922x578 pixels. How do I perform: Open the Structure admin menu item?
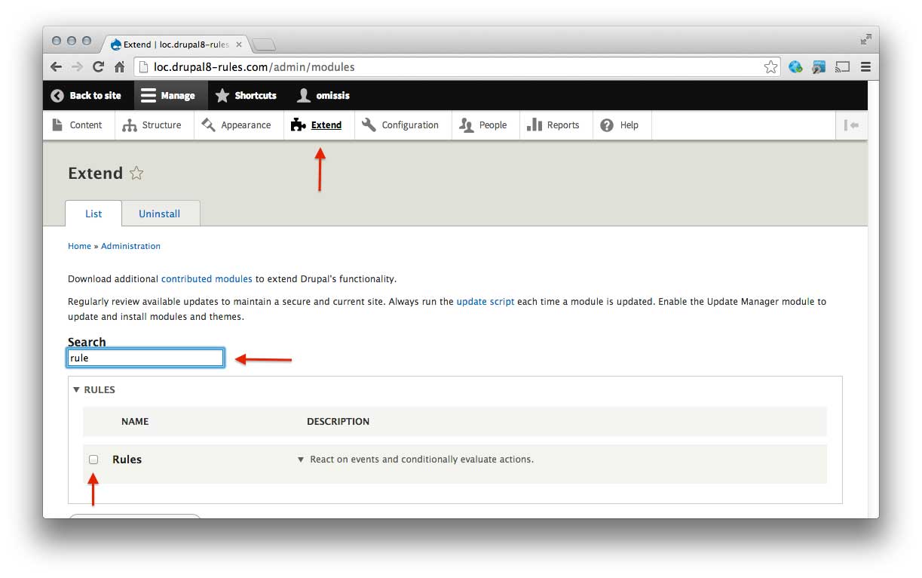pyautogui.click(x=153, y=125)
